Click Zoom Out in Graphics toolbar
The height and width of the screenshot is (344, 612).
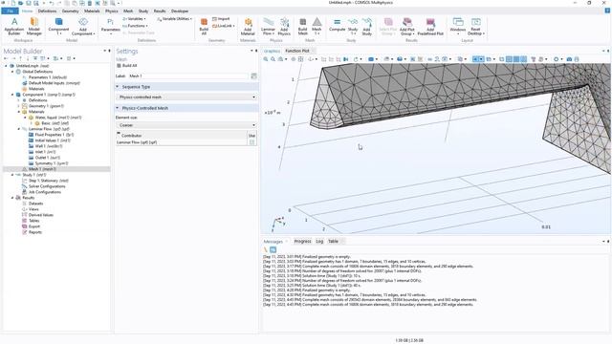(x=273, y=59)
